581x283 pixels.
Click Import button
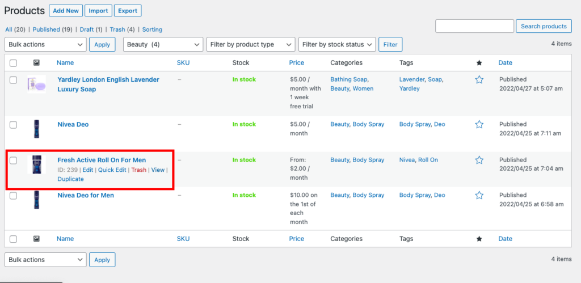tap(98, 11)
